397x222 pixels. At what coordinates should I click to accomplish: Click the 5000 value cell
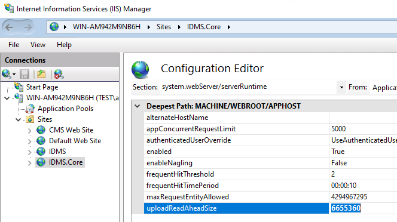(x=364, y=129)
